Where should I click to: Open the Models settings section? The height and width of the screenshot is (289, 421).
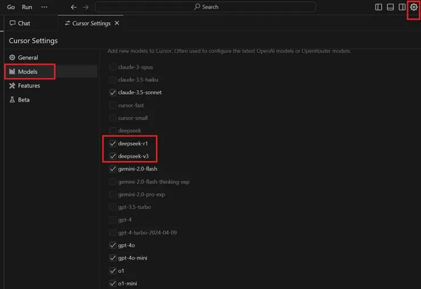51,72
